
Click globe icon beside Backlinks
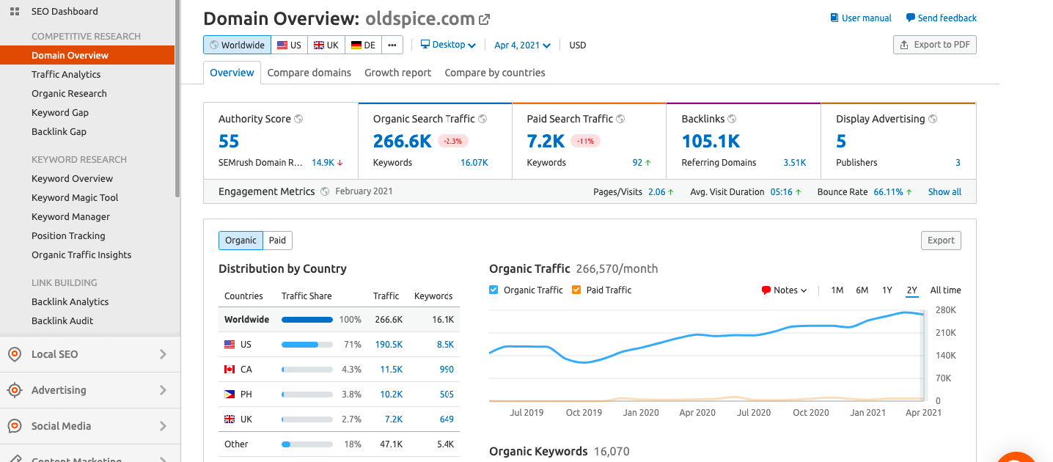pos(732,119)
